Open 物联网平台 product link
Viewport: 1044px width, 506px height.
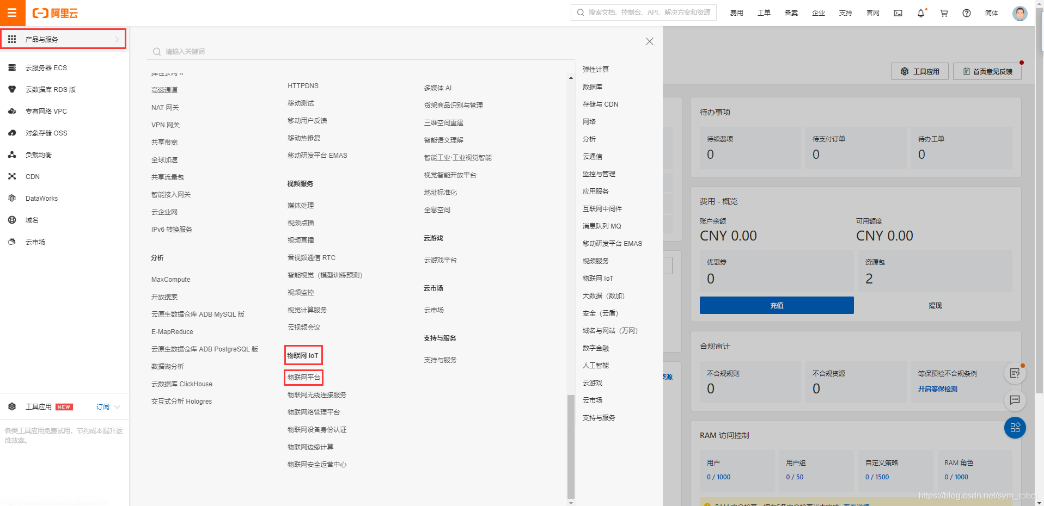(304, 377)
